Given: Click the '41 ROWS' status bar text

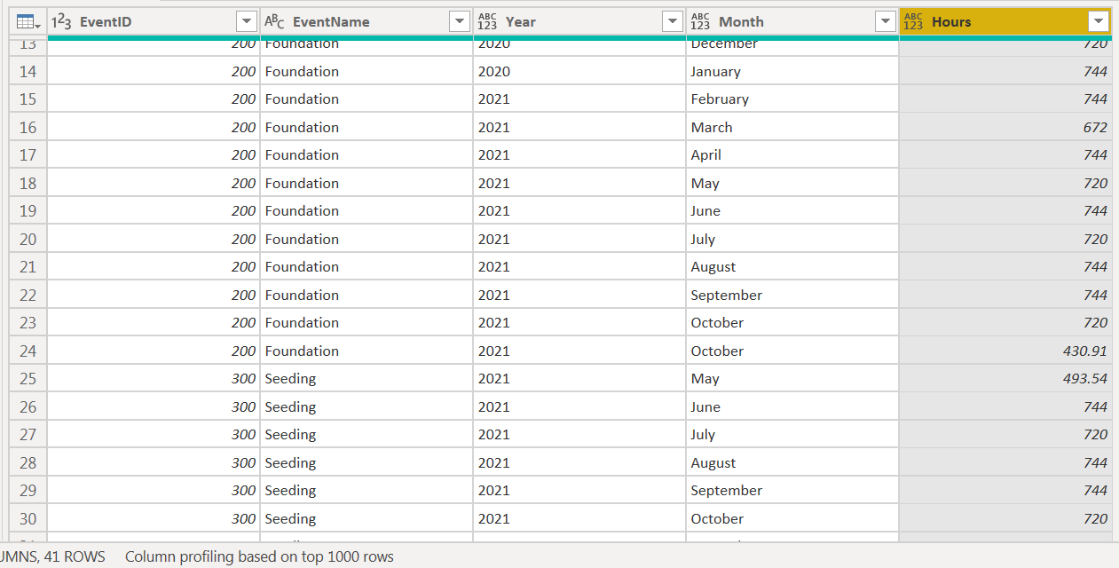Looking at the screenshot, I should pos(73,557).
